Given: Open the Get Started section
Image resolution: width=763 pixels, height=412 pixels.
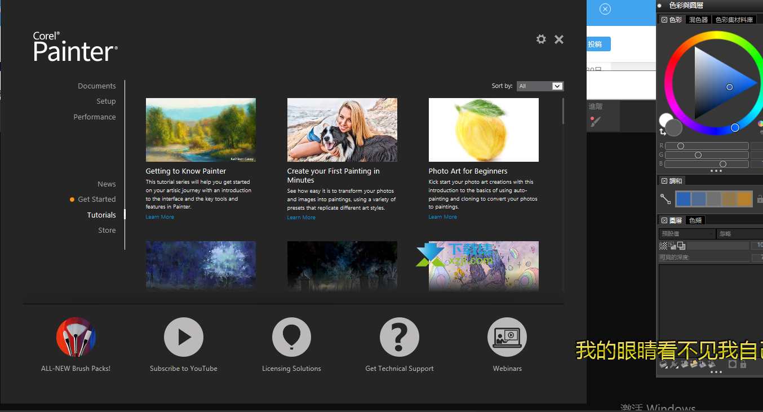Looking at the screenshot, I should coord(97,199).
